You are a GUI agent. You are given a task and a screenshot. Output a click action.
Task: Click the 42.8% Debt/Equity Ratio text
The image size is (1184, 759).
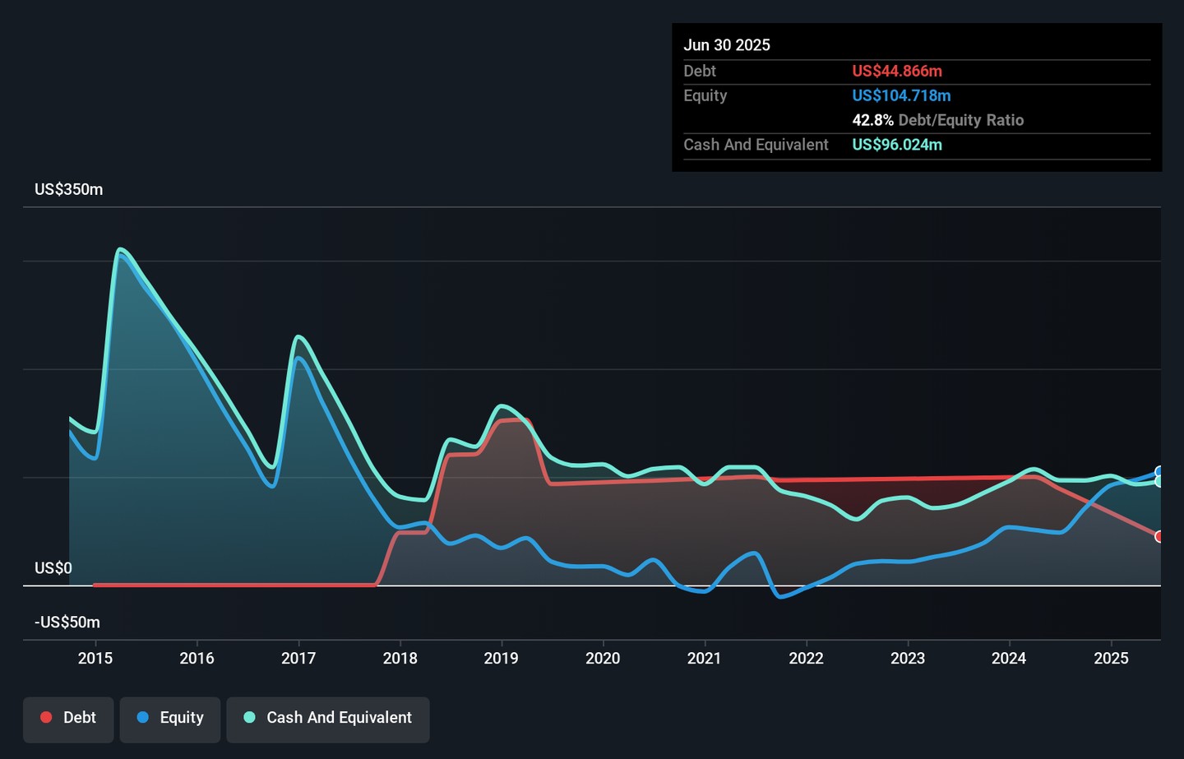(937, 120)
